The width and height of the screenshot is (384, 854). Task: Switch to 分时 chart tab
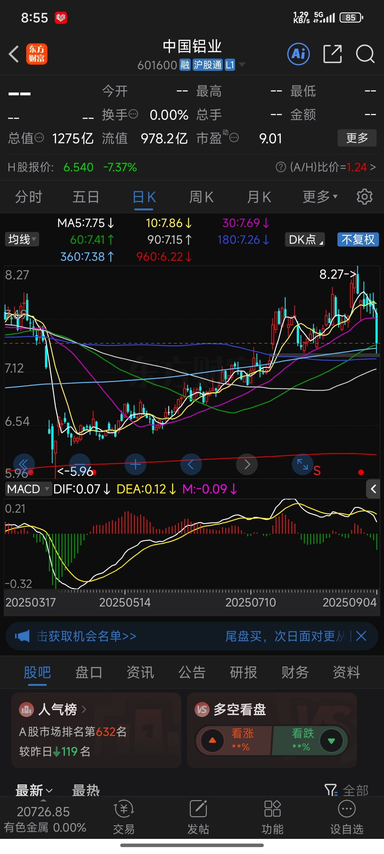29,197
